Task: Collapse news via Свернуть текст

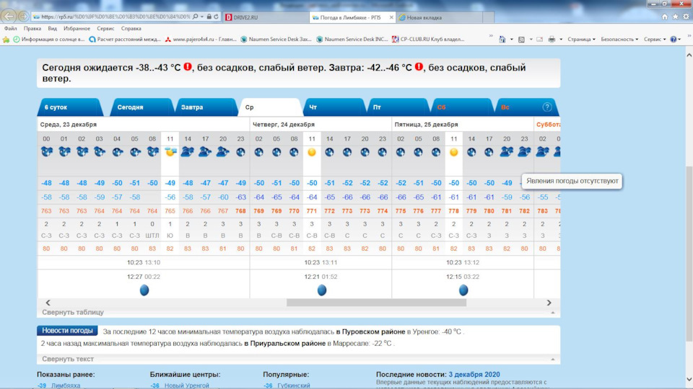Action: (x=68, y=359)
